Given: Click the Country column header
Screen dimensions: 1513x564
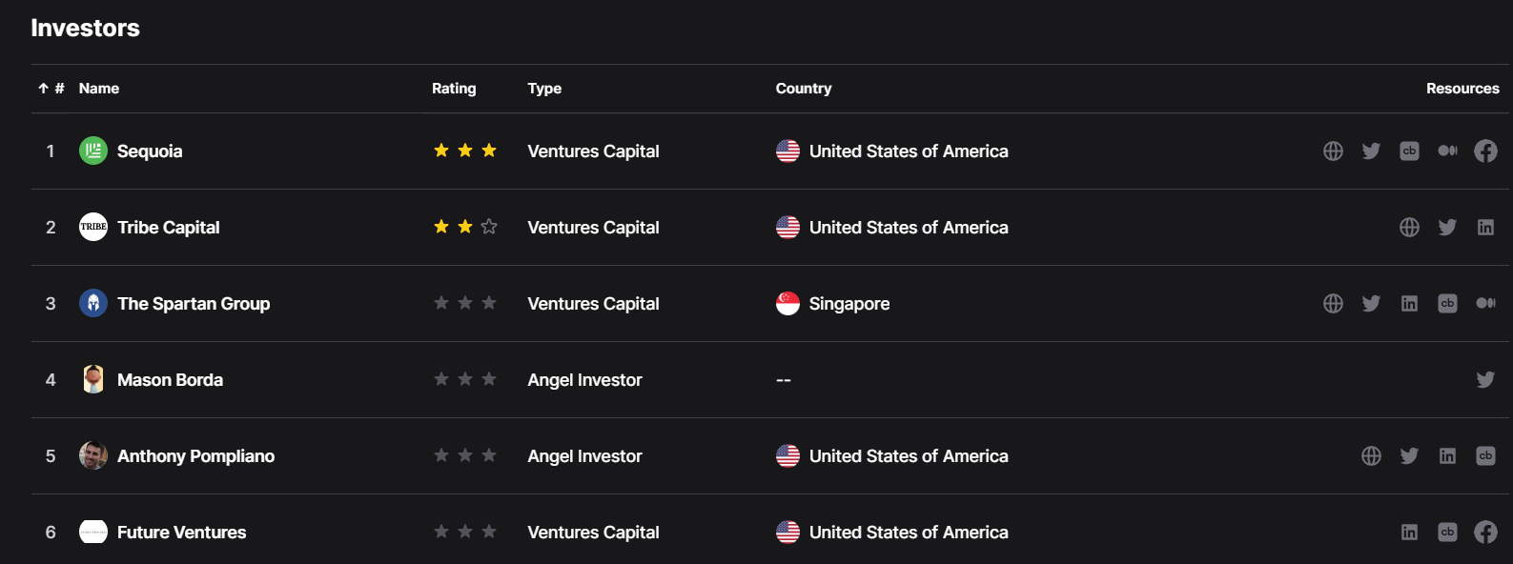Looking at the screenshot, I should (x=803, y=89).
